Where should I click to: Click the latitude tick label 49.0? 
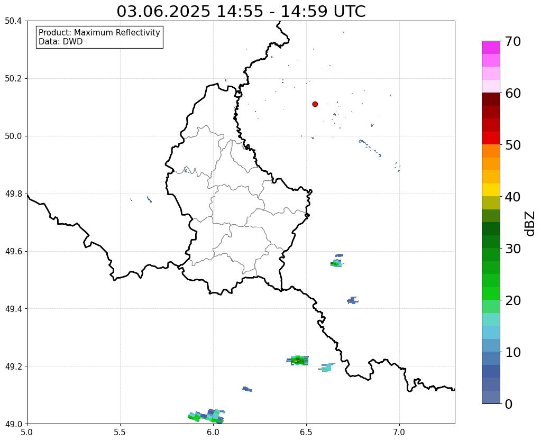13,424
